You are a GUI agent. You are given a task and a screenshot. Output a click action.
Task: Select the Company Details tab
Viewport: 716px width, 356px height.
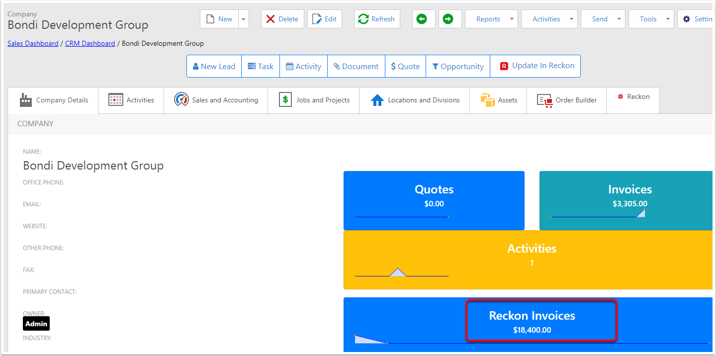53,100
